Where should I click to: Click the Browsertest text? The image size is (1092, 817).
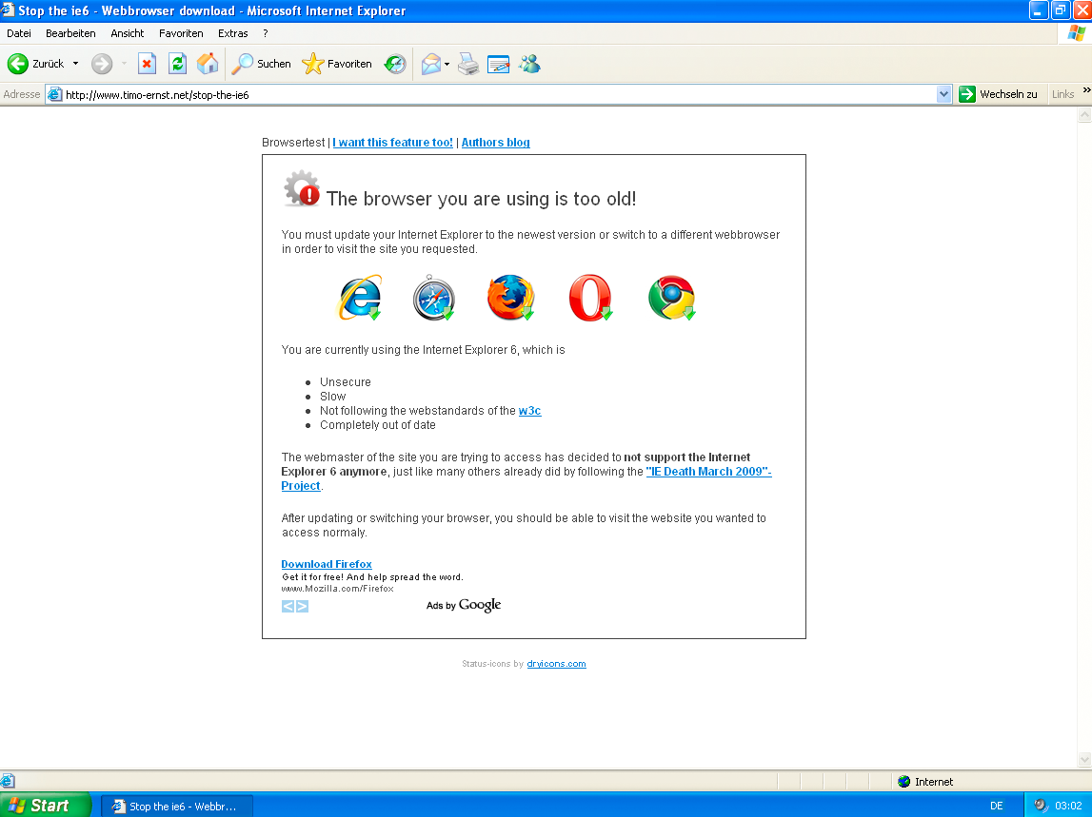point(293,142)
